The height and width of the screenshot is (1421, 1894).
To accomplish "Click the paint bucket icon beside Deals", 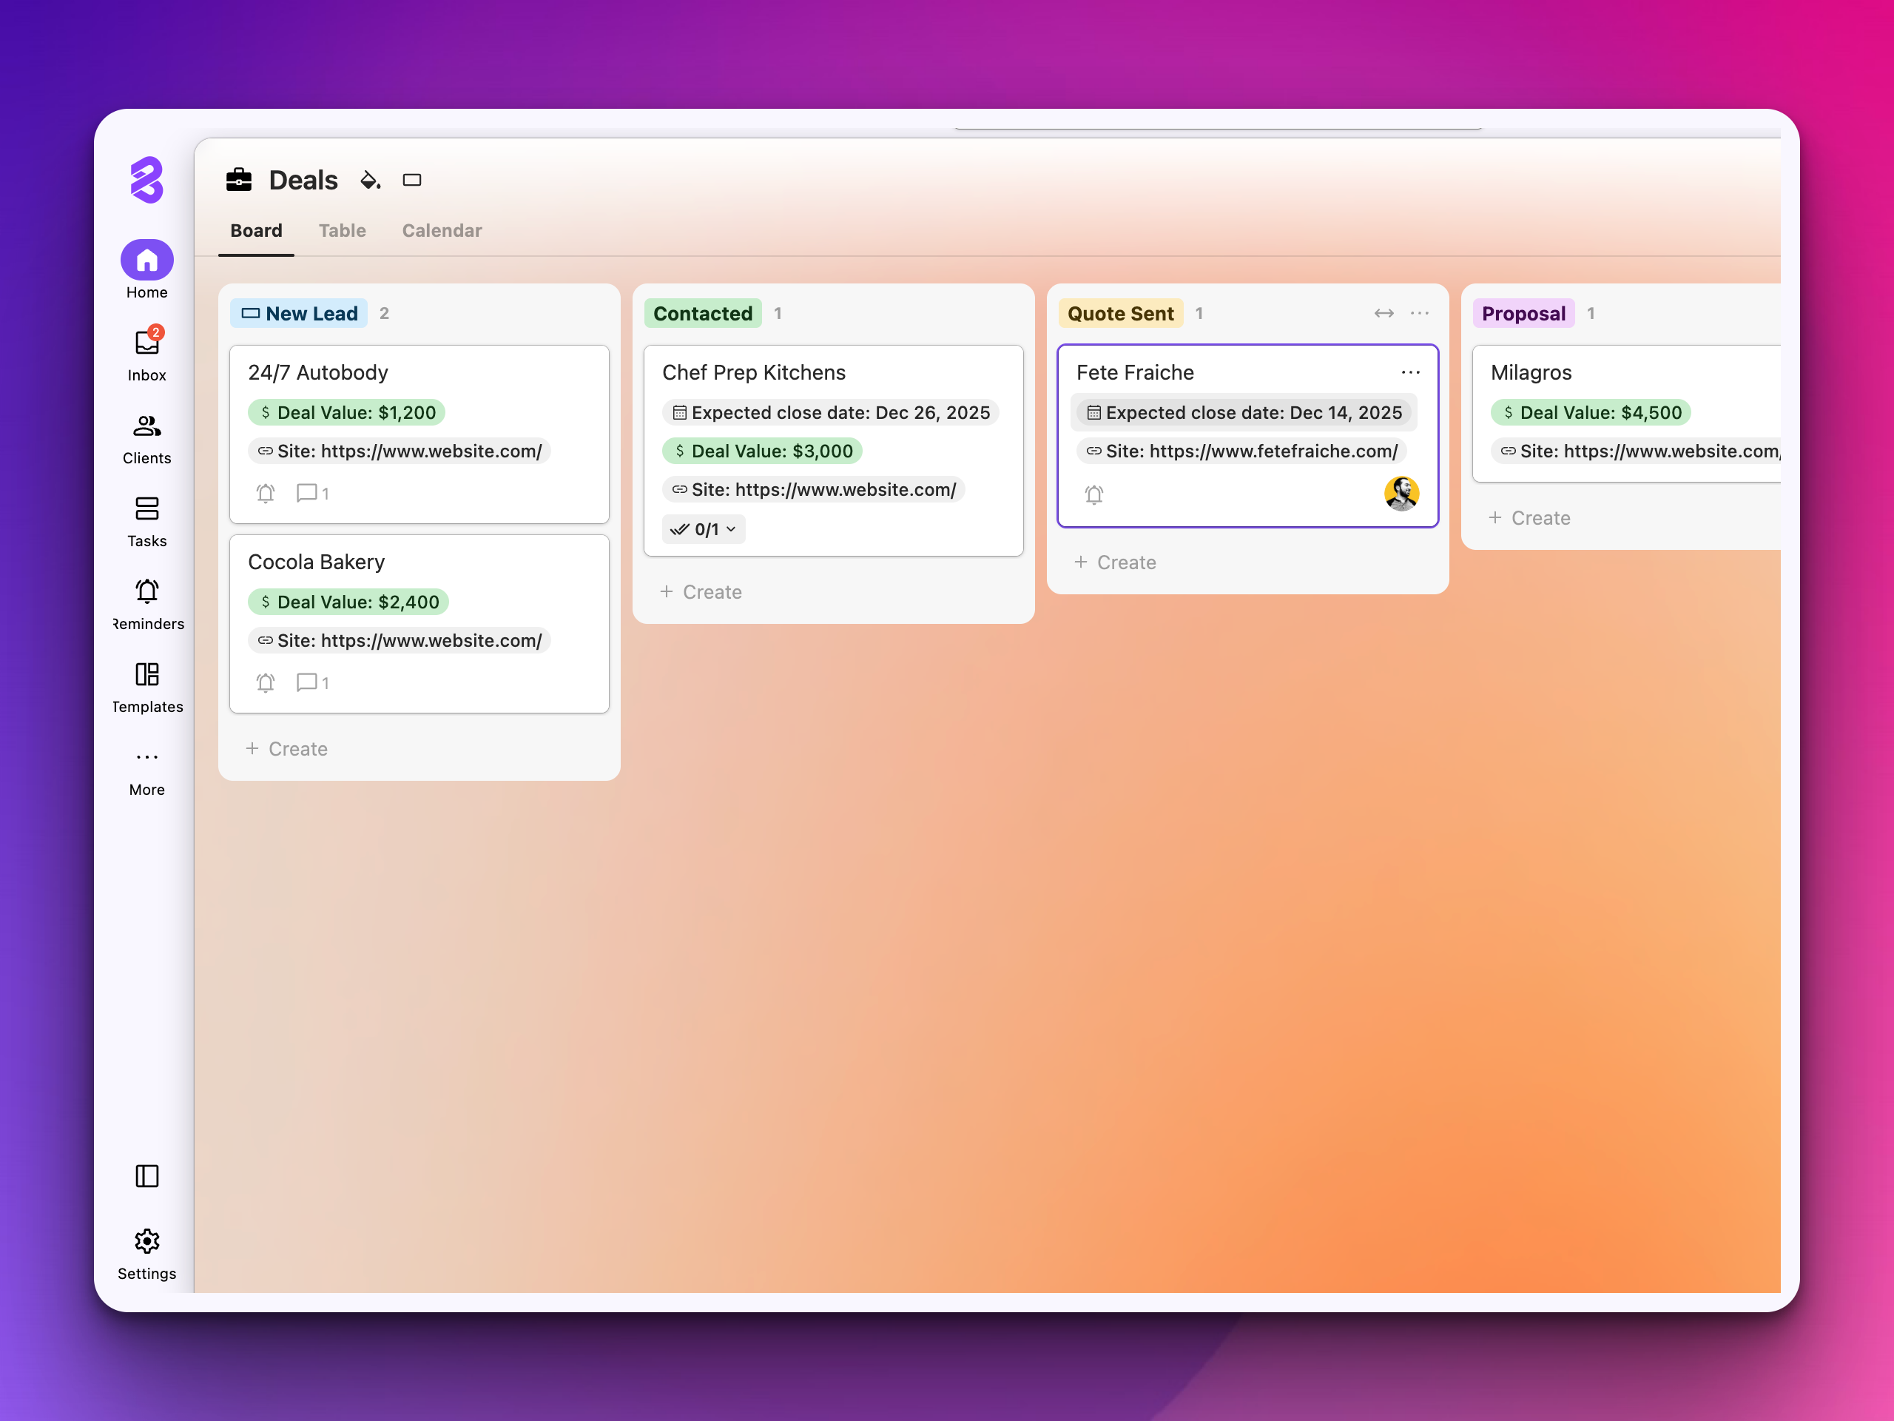I will (370, 180).
